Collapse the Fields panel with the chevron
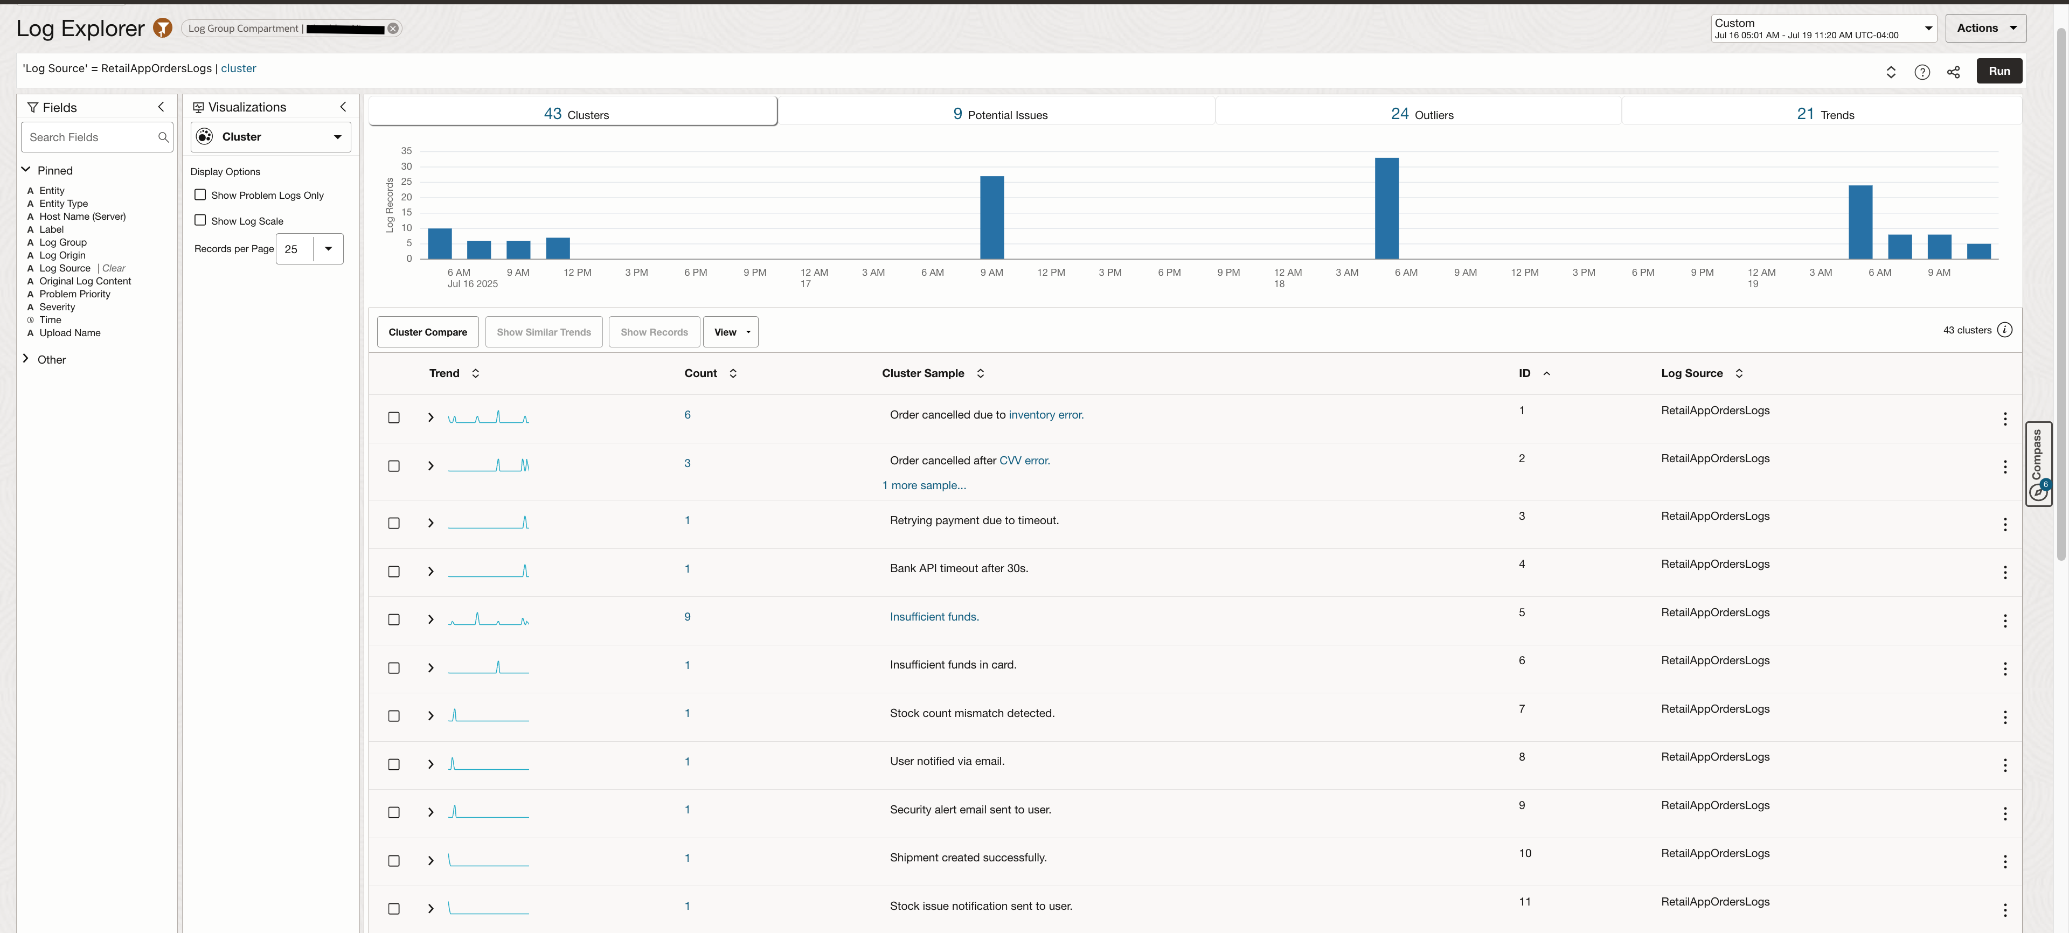This screenshot has width=2069, height=933. pos(162,107)
